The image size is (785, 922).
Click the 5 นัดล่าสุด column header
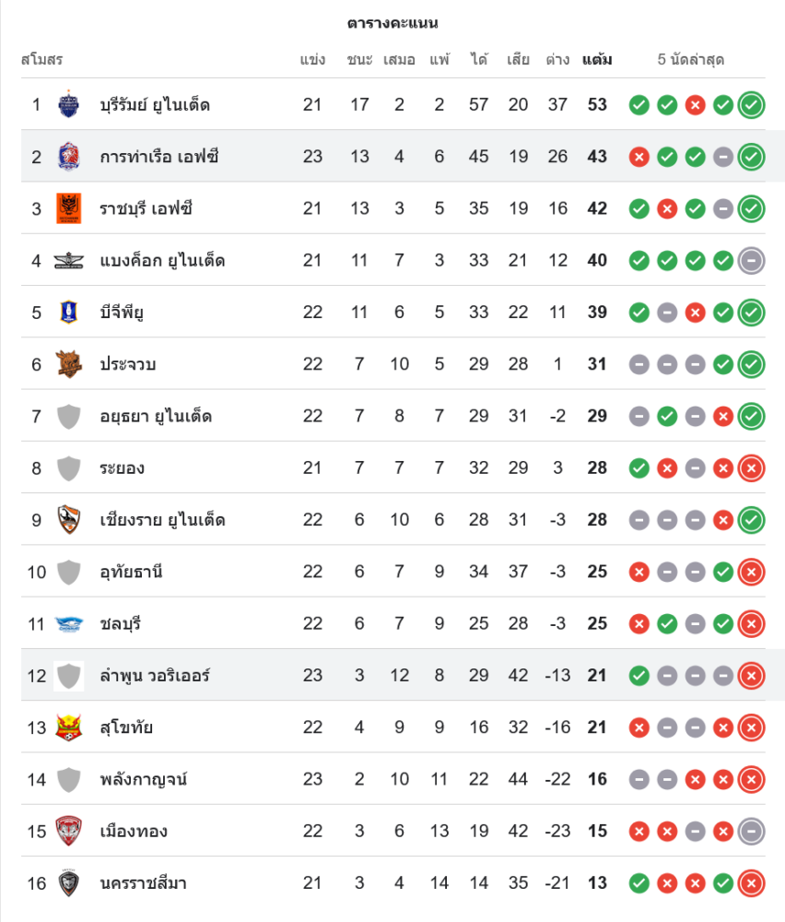coord(691,60)
